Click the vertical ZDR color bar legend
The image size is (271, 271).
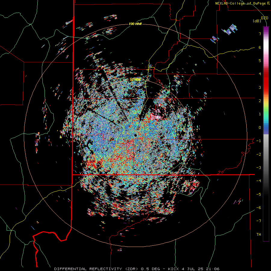pyautogui.click(x=266, y=134)
